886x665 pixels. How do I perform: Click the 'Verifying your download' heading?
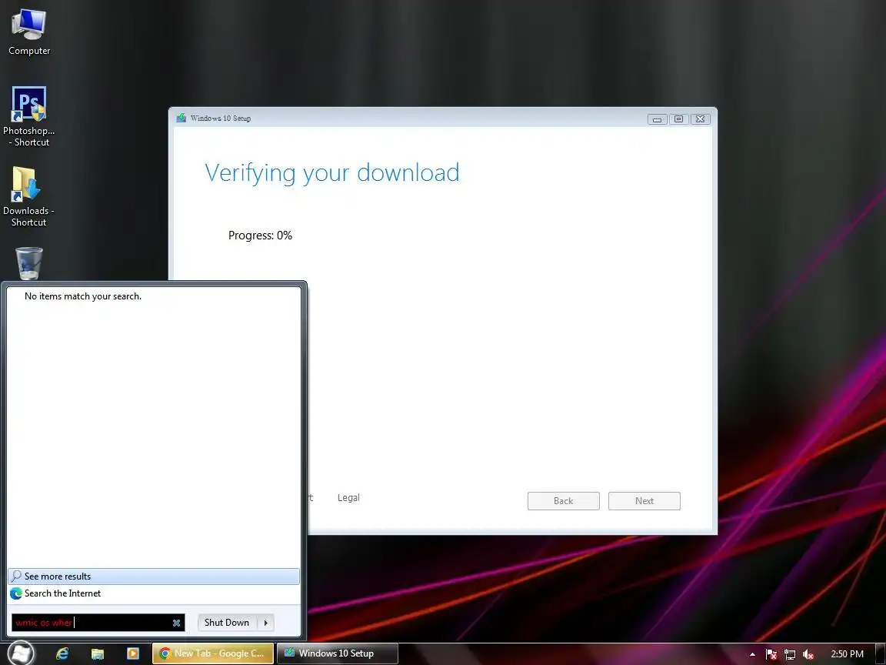331,173
